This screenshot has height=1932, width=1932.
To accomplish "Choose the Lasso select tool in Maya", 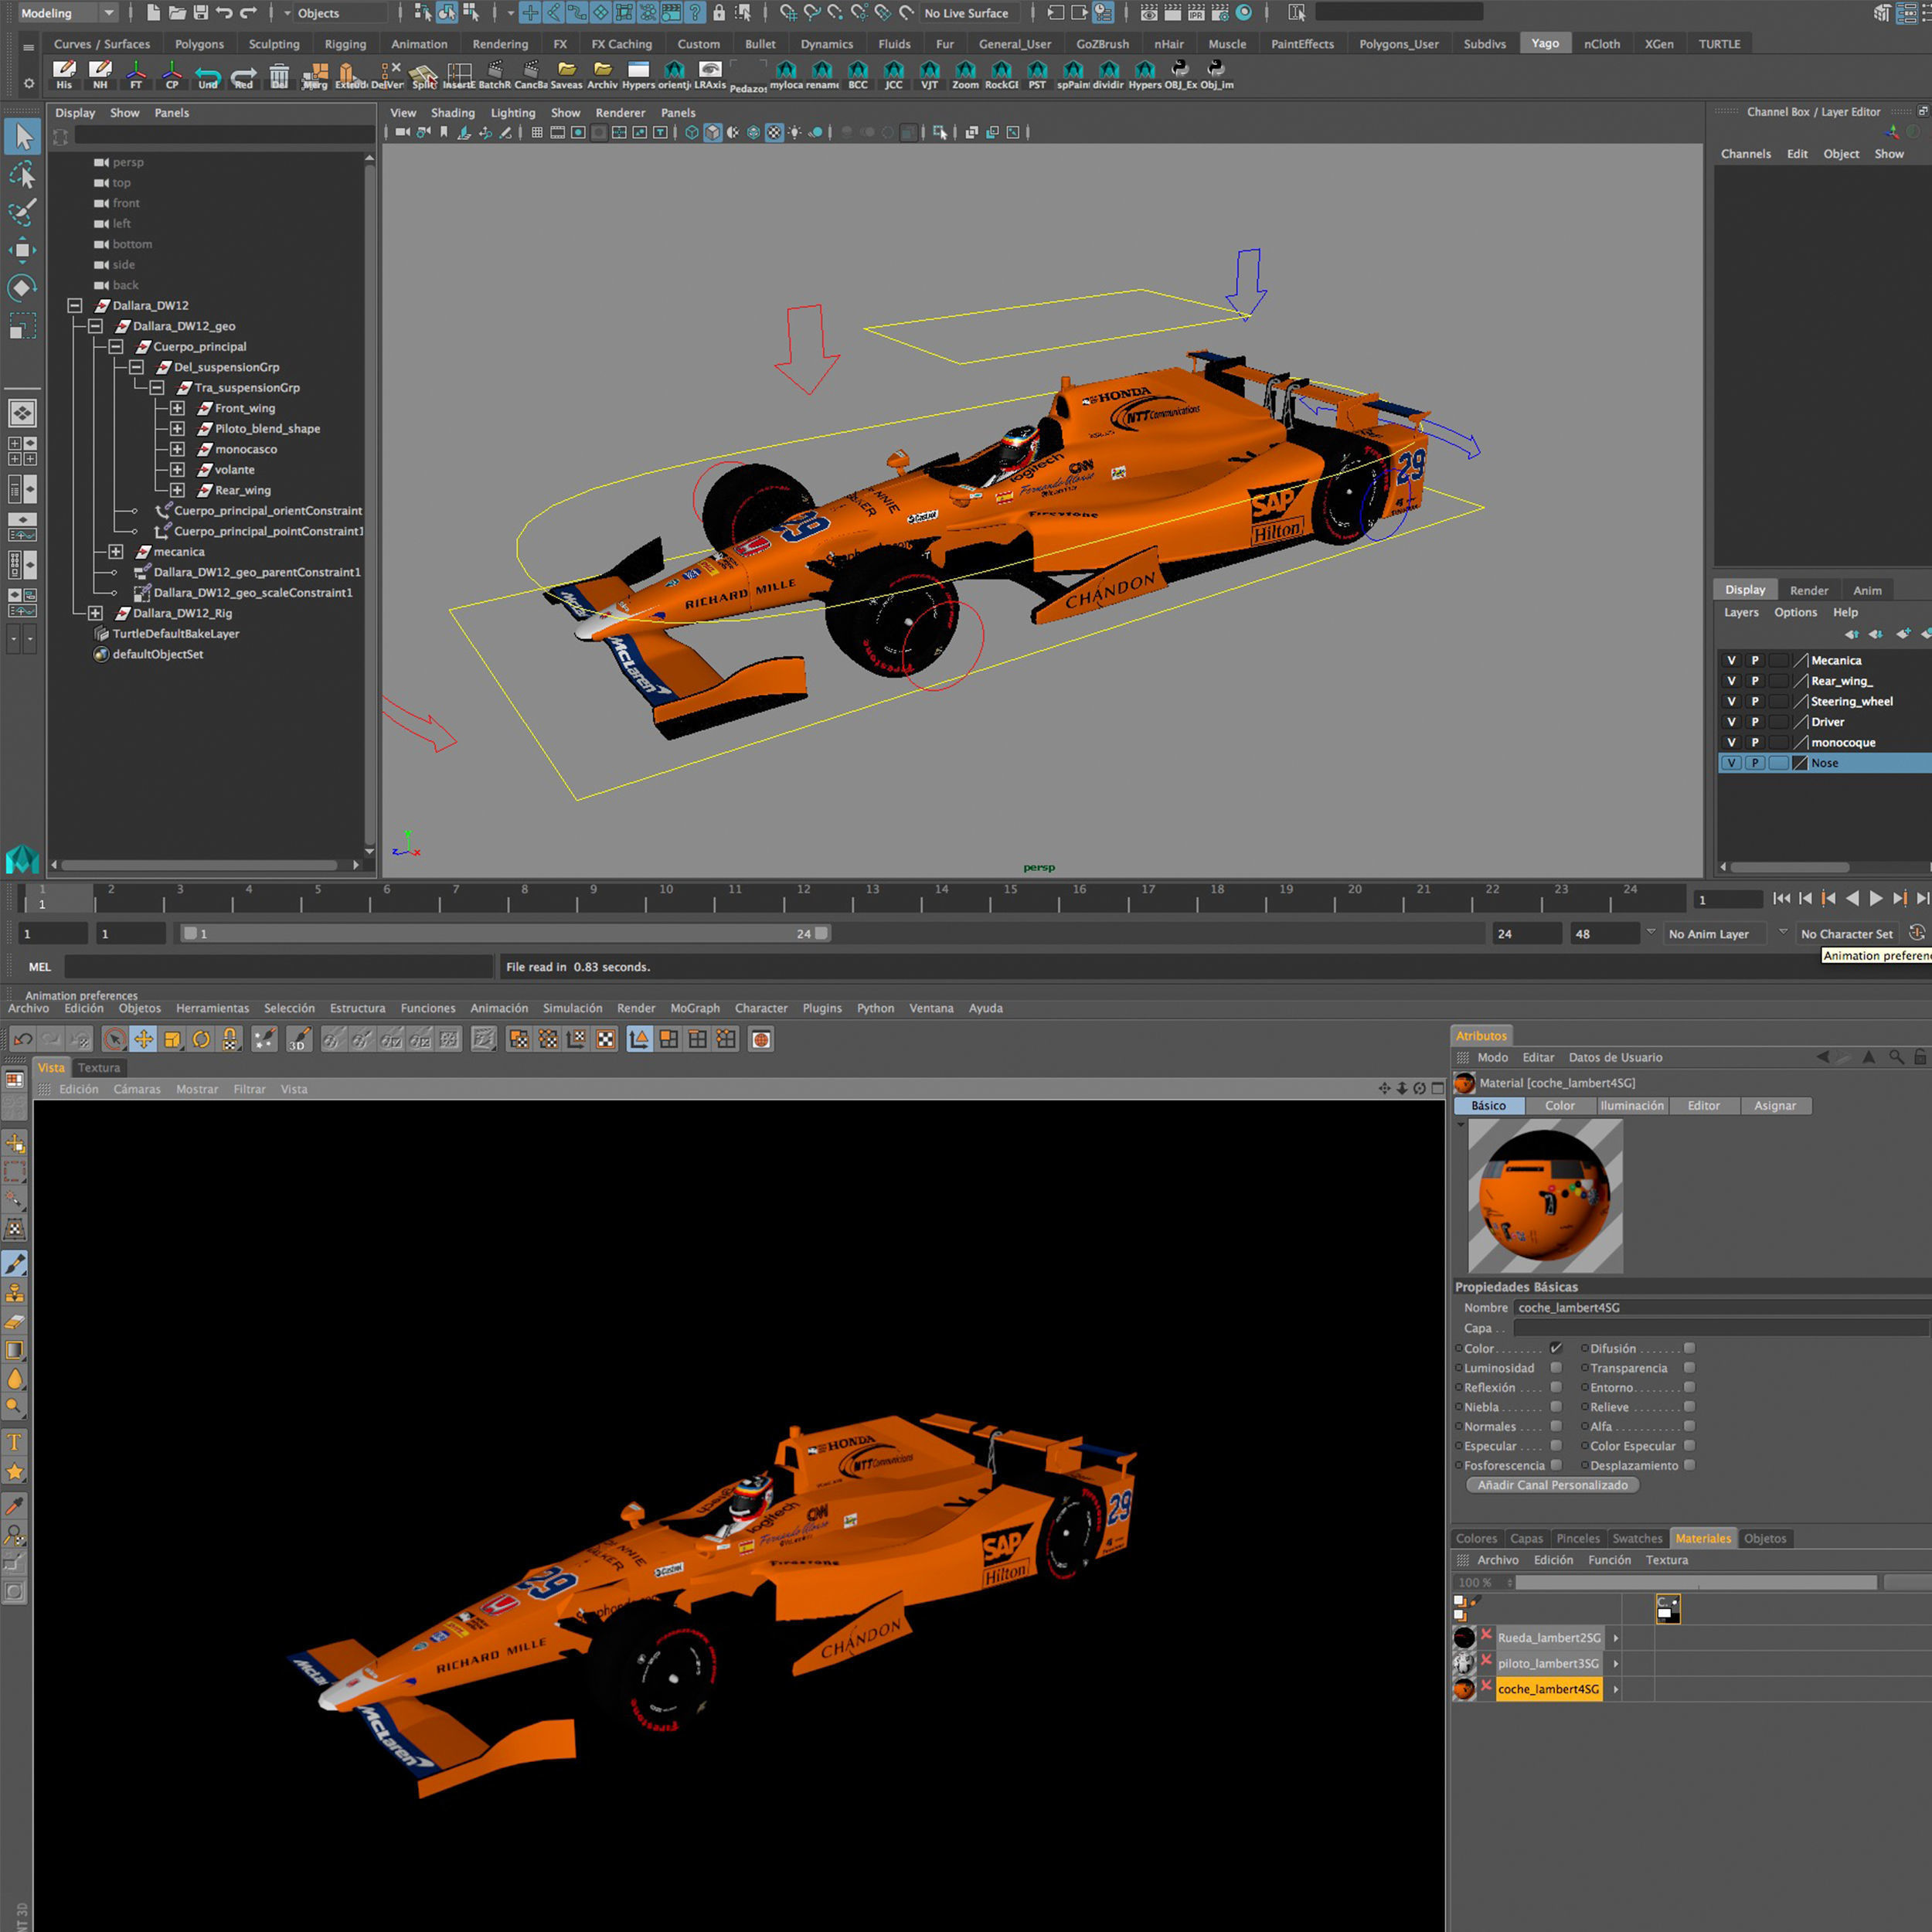I will 22,175.
